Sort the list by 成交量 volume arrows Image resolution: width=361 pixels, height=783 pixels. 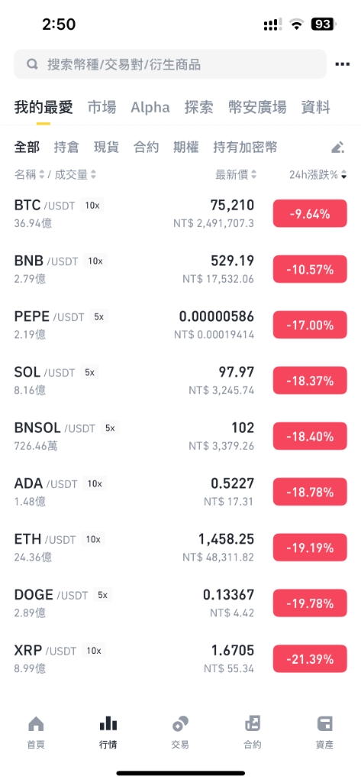pyautogui.click(x=93, y=174)
